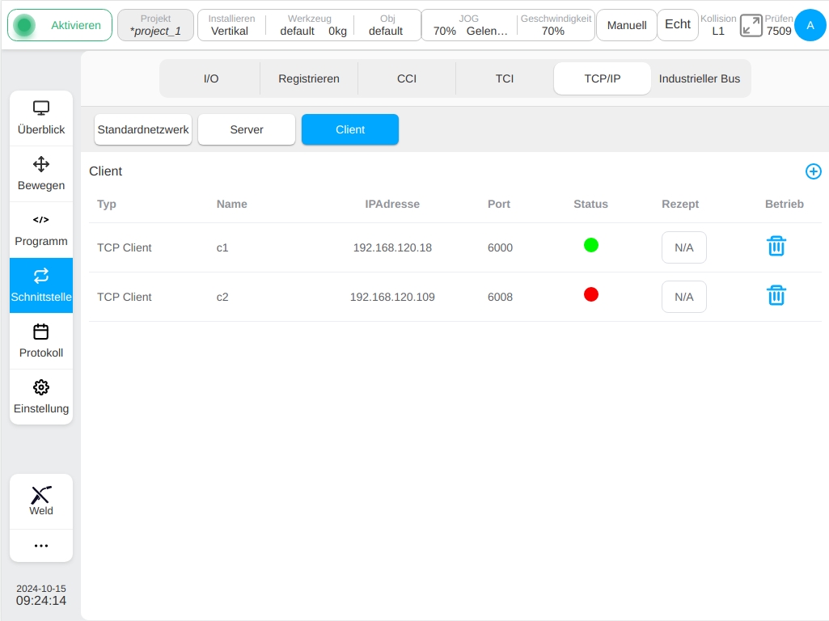Open Rezept N/A selector for c2
This screenshot has height=621, width=829.
tap(684, 297)
